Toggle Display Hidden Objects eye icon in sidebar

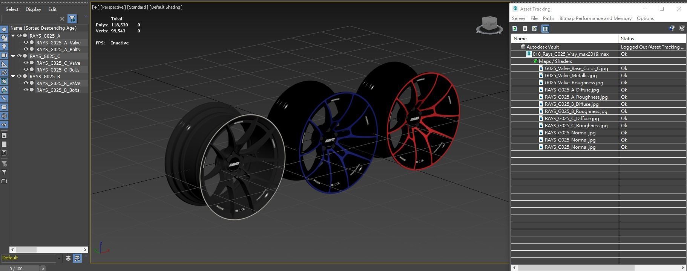(4, 125)
